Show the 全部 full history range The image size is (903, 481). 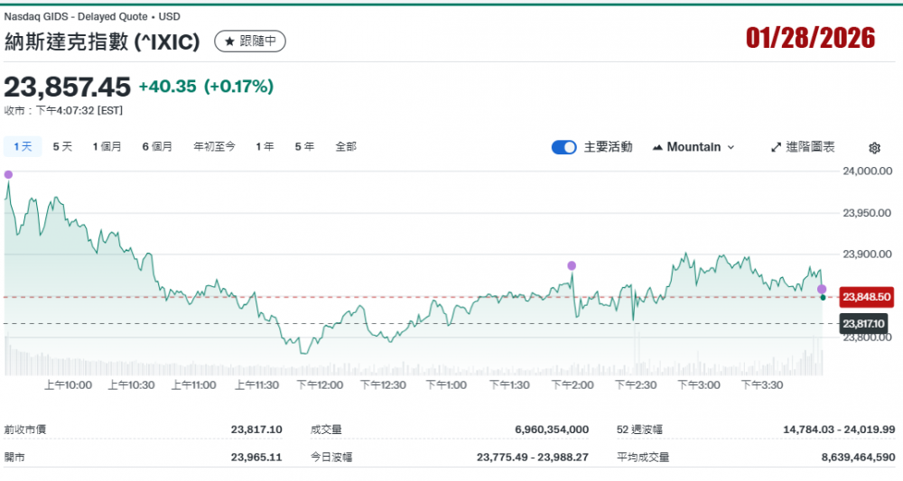[346, 146]
